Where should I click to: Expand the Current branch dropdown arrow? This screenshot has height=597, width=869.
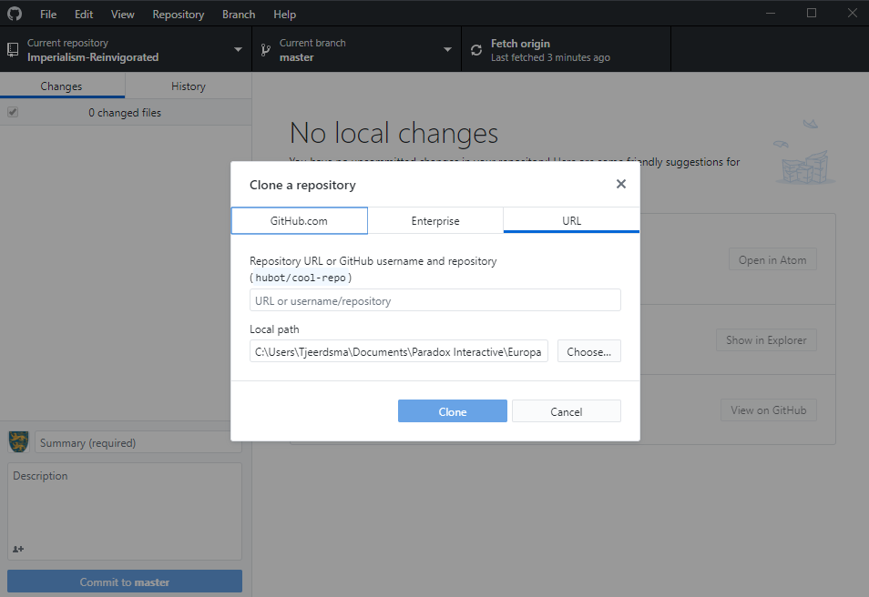tap(447, 50)
